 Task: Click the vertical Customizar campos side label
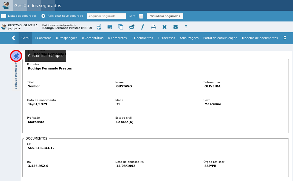pos(16,75)
